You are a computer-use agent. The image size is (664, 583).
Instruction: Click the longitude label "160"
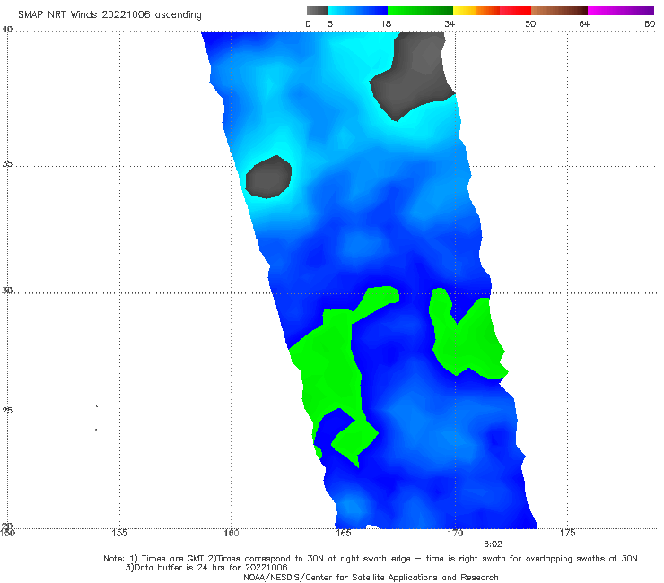(232, 533)
